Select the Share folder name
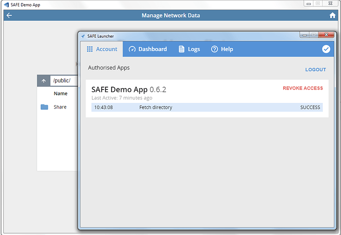The width and height of the screenshot is (341, 235). point(60,107)
